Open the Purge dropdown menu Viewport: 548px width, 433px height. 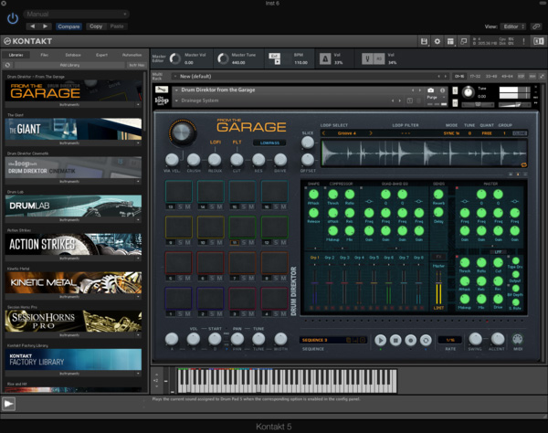pos(436,98)
